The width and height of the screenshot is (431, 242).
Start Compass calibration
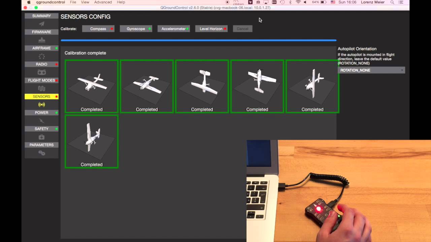(x=98, y=29)
